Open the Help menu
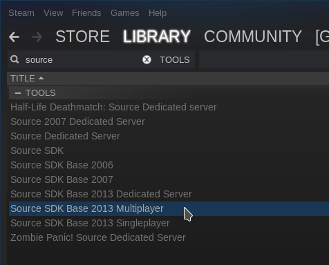Screen dimensions: 329x265 (158, 13)
